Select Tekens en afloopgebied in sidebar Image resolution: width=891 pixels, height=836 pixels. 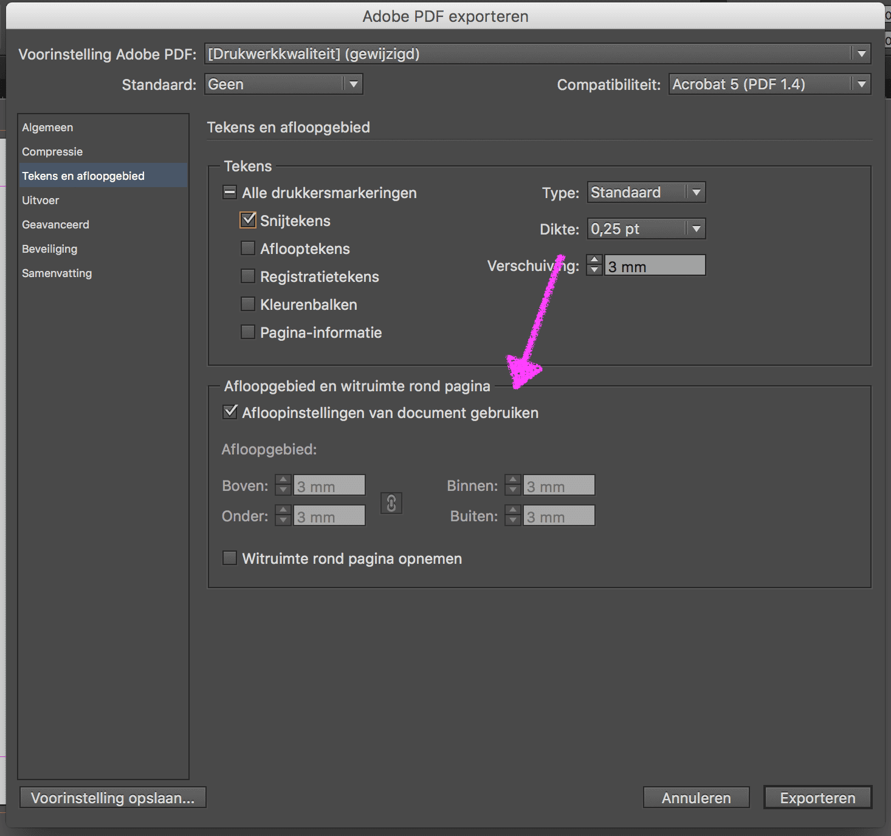[103, 176]
